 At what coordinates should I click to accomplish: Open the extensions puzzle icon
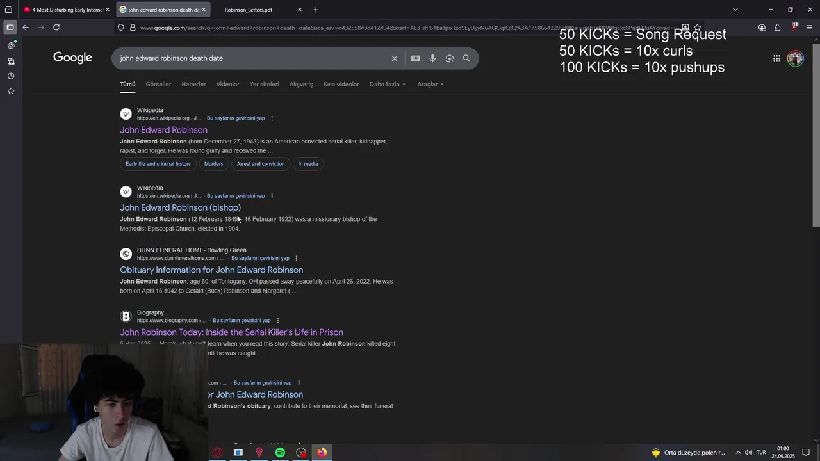778,28
